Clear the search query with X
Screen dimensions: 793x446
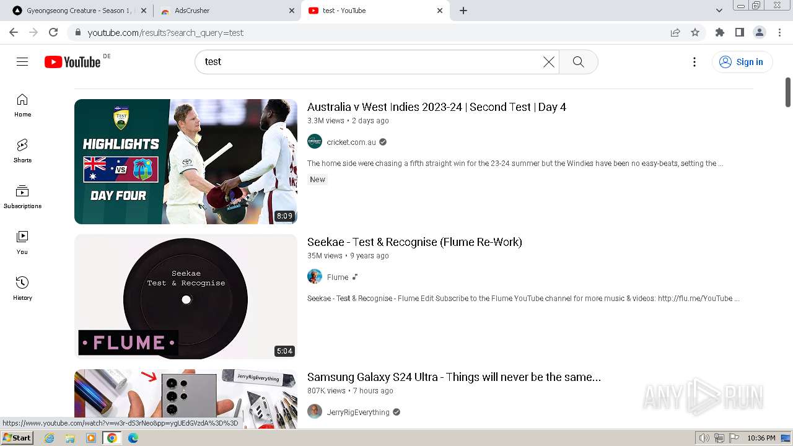(x=549, y=62)
